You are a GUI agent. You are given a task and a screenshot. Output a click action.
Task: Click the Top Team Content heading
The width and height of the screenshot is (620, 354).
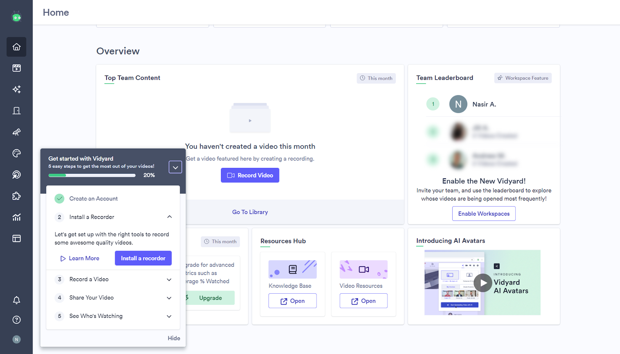[x=132, y=78]
